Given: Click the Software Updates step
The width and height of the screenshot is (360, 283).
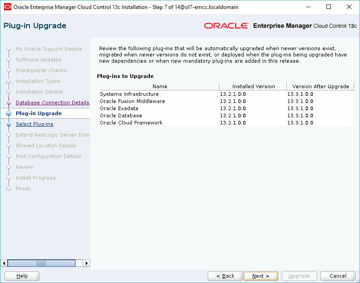Looking at the screenshot, I should click(38, 60).
